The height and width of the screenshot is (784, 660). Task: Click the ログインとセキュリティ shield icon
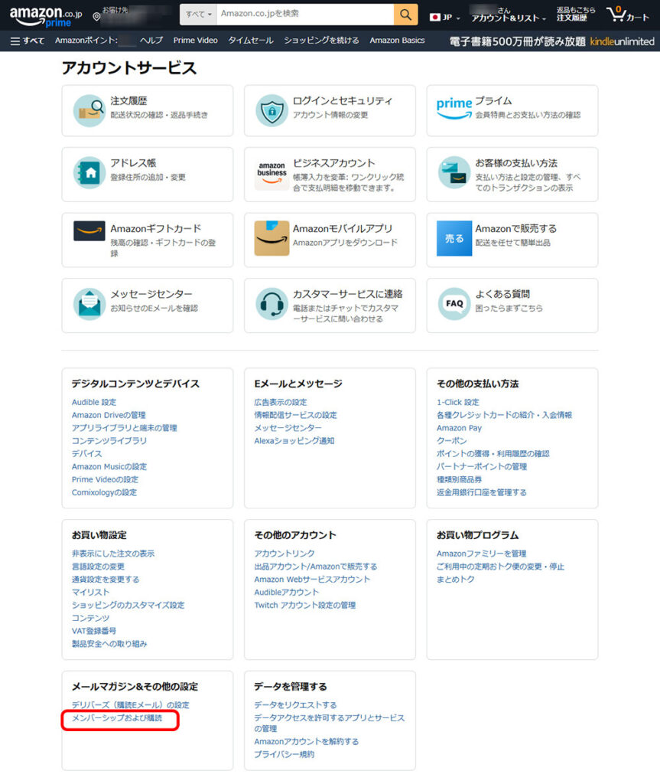[271, 110]
